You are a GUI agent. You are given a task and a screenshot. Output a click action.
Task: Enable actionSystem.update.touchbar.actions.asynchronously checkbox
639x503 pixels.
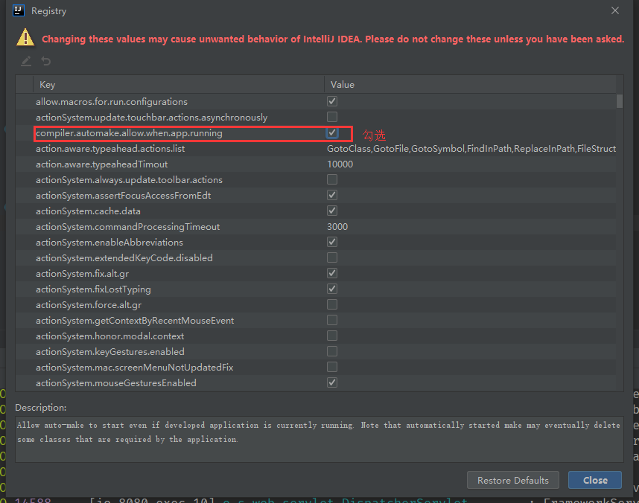tap(332, 117)
